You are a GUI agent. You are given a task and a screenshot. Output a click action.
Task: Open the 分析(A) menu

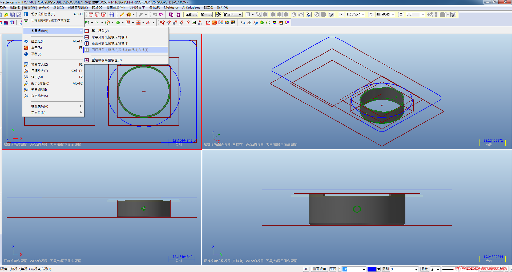pyautogui.click(x=44, y=7)
